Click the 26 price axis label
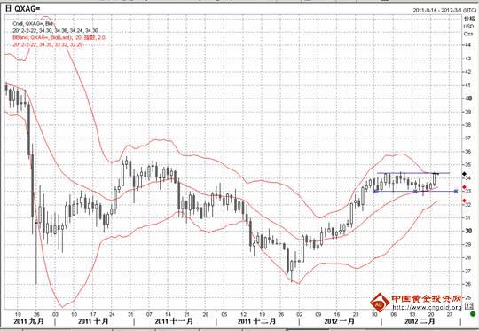Image resolution: width=479 pixels, height=331 pixels. point(468,284)
